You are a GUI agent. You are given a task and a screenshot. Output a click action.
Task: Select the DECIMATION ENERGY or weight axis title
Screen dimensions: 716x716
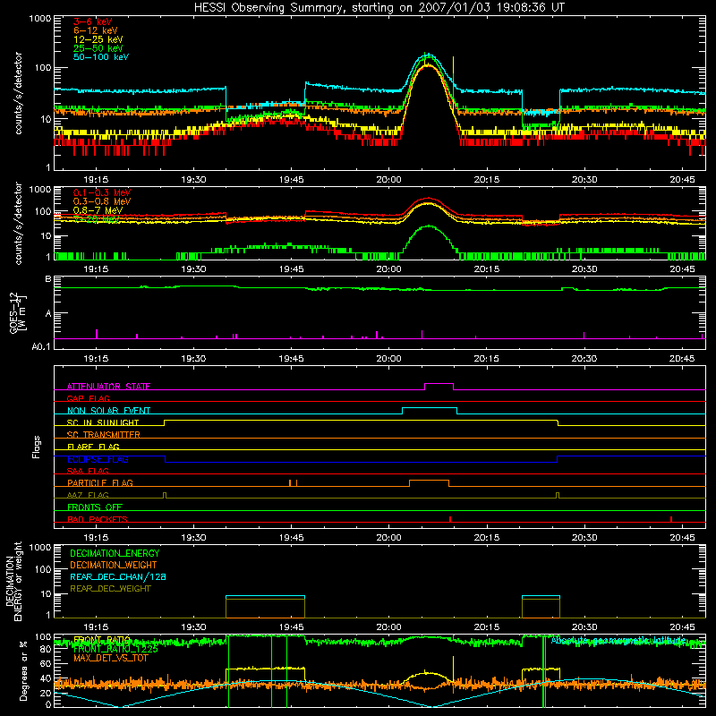pyautogui.click(x=13, y=581)
